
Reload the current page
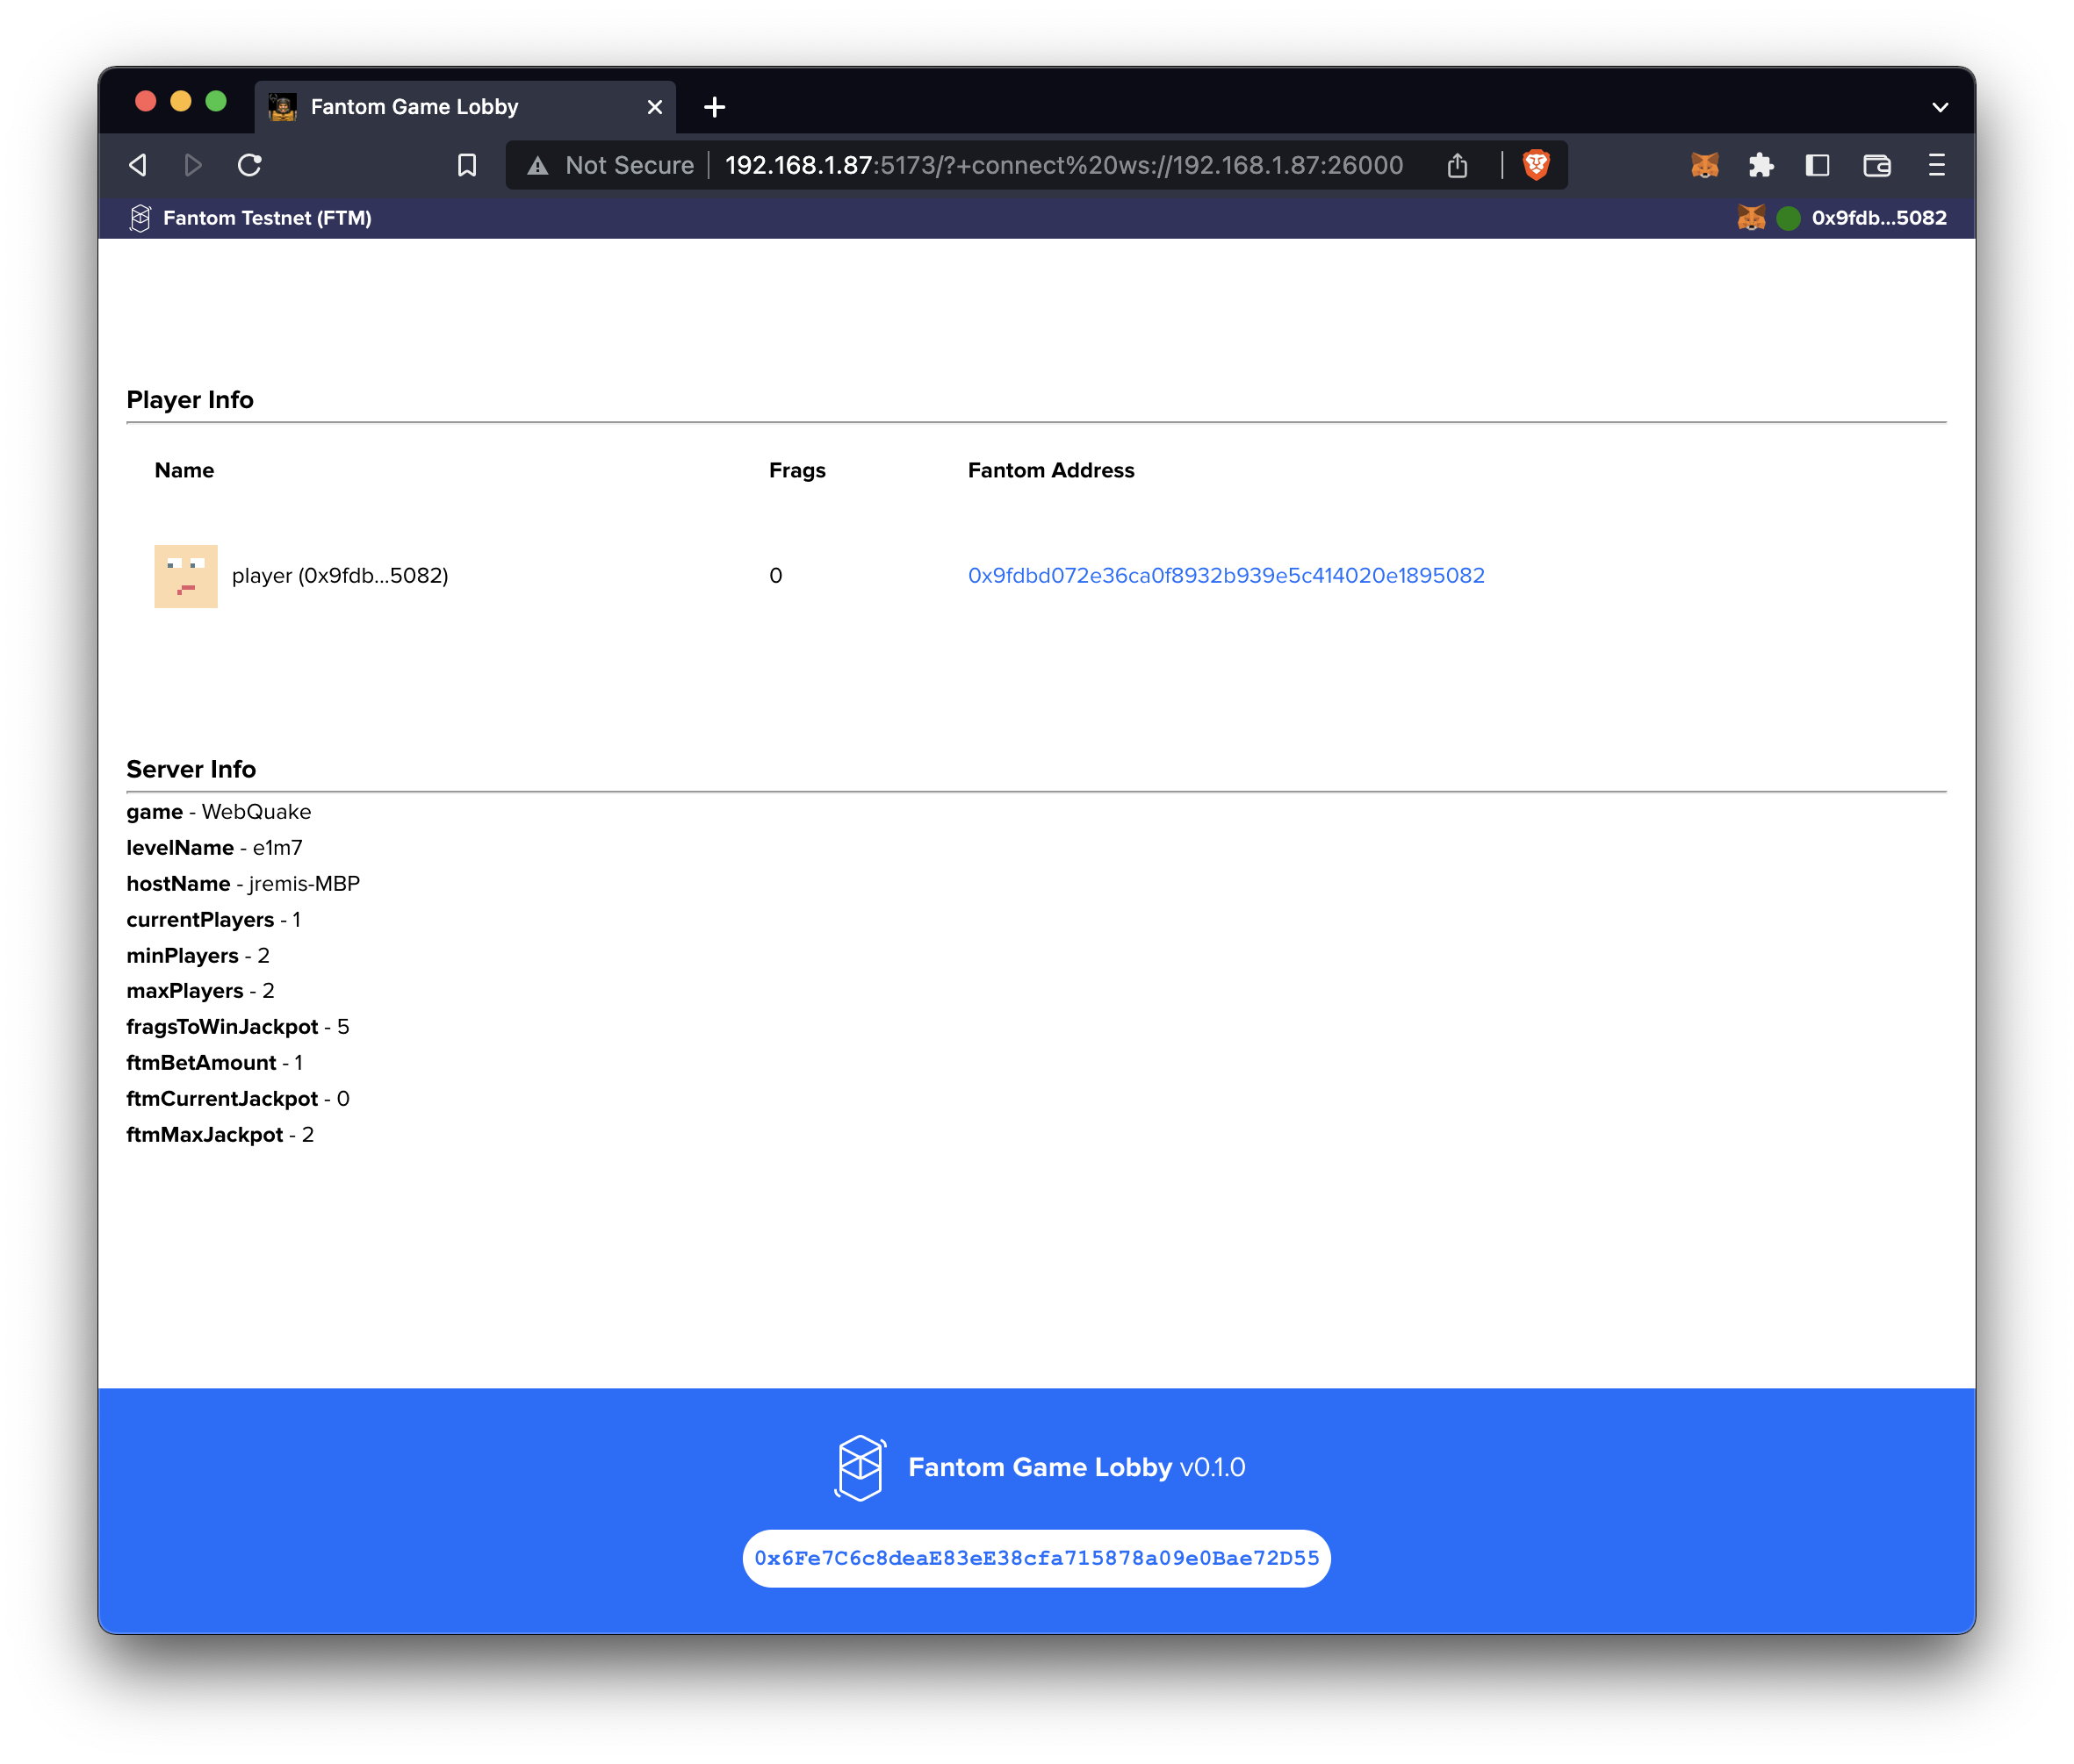point(249,165)
